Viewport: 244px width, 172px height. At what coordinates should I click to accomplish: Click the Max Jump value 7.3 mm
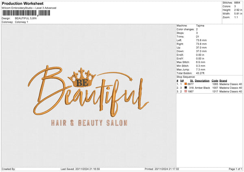[x=200, y=69]
